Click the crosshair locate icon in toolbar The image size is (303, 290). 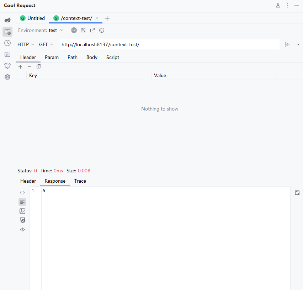pos(102,30)
